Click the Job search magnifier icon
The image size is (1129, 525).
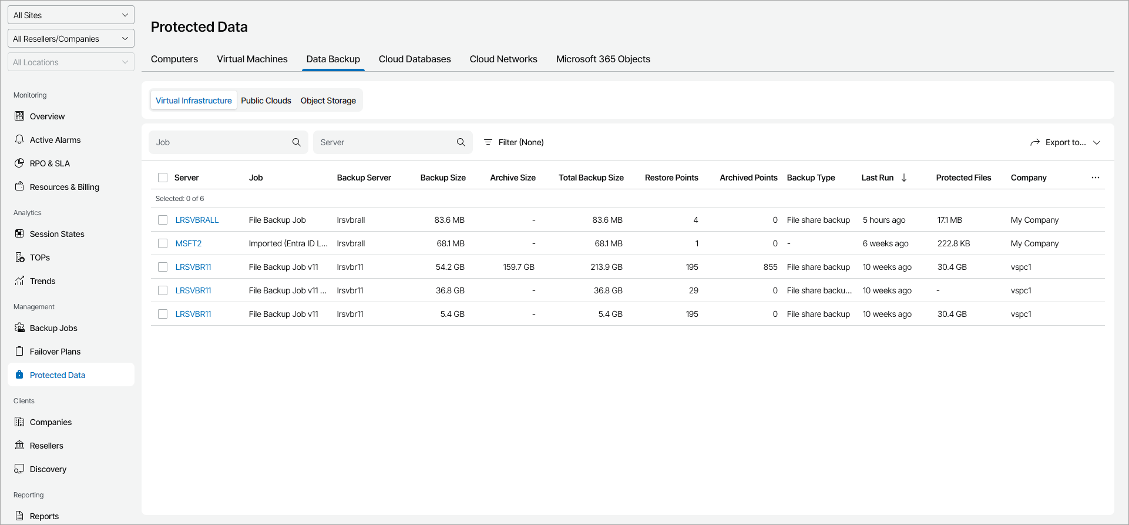point(297,142)
